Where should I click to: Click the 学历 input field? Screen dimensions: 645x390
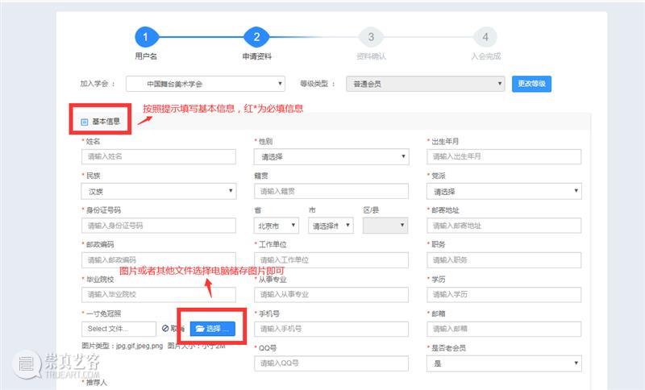click(x=504, y=295)
